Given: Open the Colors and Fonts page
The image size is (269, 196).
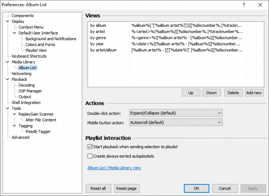Looking at the screenshot, I should [x=41, y=45].
